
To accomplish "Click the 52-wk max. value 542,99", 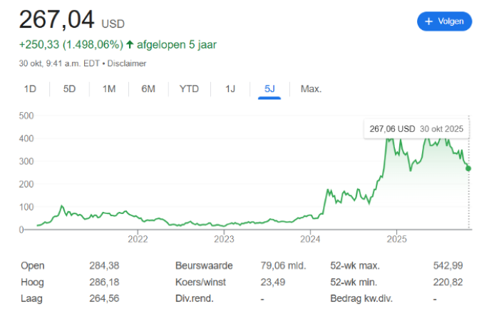I will click(x=448, y=265).
